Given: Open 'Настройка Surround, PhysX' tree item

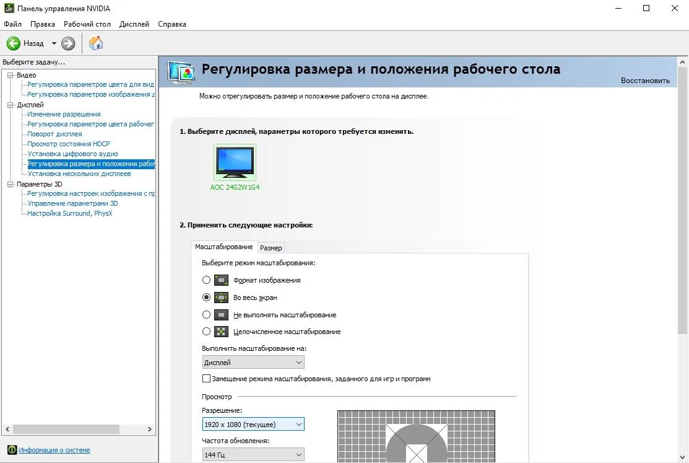Looking at the screenshot, I should click(x=70, y=213).
